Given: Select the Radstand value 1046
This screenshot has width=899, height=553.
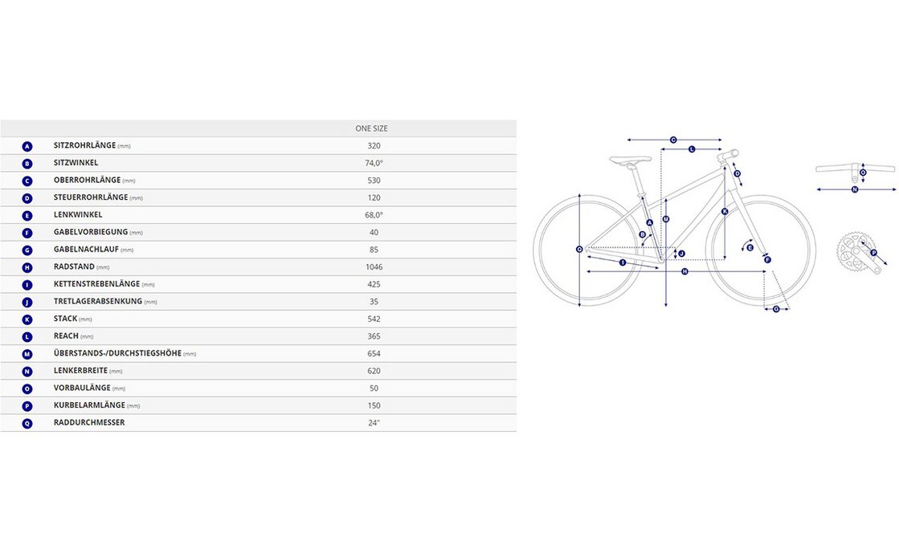Looking at the screenshot, I should pos(372,267).
